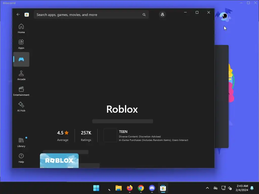Open the Windows Start menu
Image resolution: width=259 pixels, height=194 pixels.
click(x=96, y=188)
